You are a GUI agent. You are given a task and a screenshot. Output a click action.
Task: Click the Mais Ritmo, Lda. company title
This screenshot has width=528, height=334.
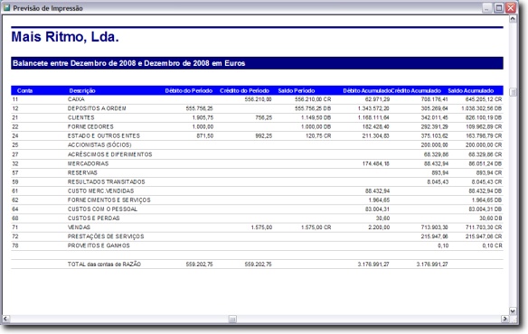tap(65, 37)
